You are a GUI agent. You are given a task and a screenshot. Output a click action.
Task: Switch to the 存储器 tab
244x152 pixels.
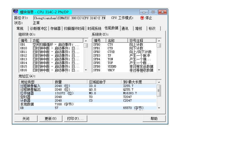[x=55, y=28]
